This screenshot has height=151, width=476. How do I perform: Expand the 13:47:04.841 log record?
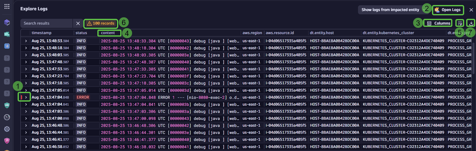pos(26,104)
